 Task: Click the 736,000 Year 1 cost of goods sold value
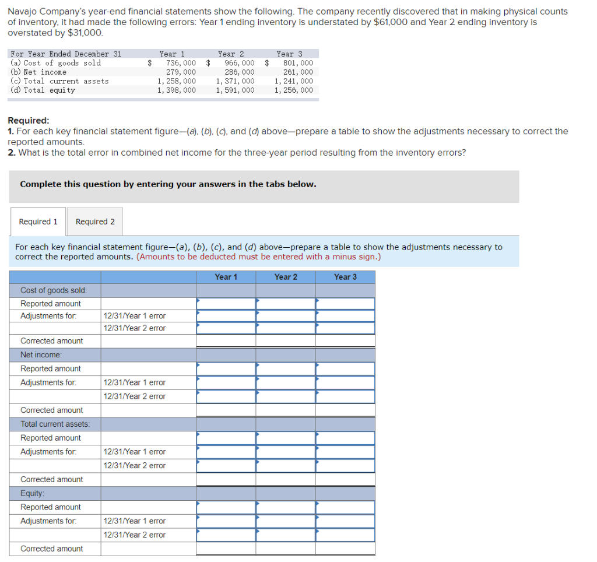click(x=181, y=63)
